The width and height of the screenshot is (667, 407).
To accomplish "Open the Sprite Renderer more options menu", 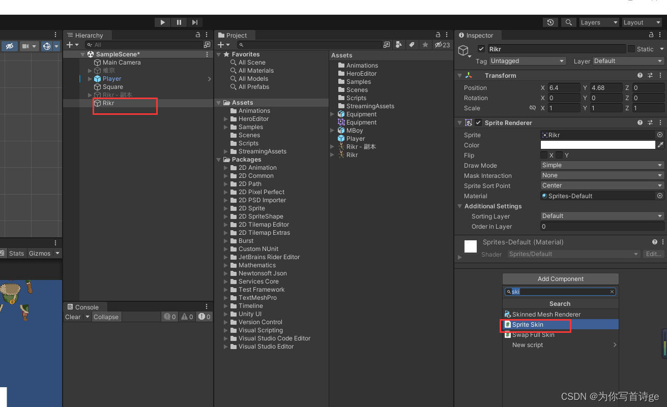I will [660, 123].
